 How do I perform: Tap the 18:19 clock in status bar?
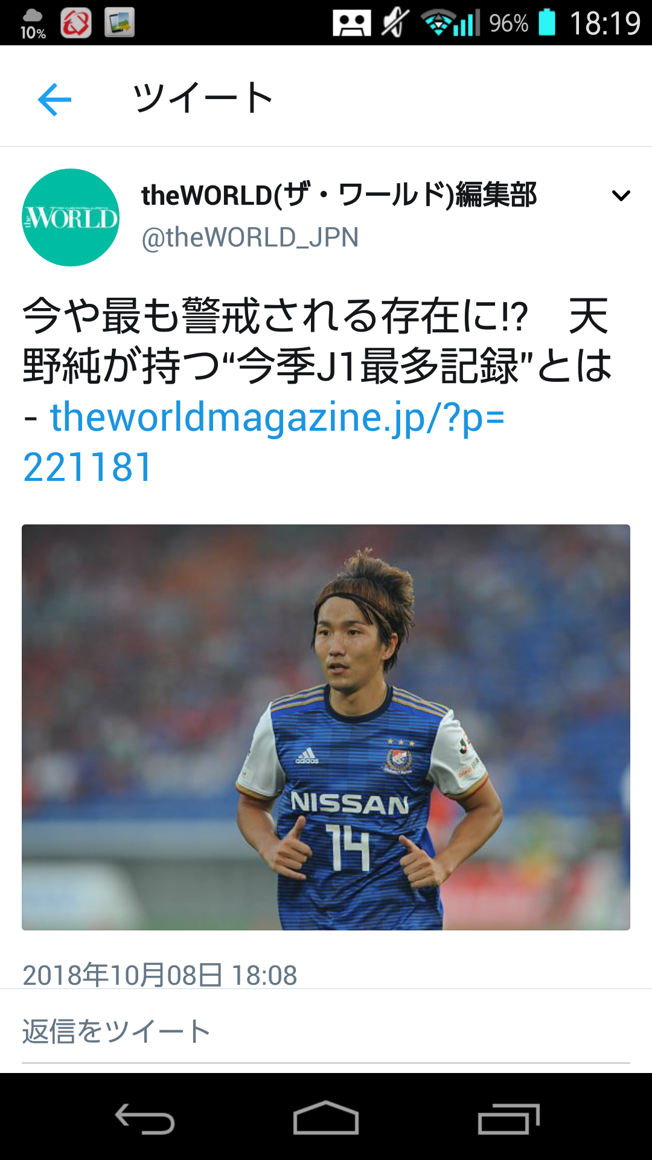coord(605,24)
